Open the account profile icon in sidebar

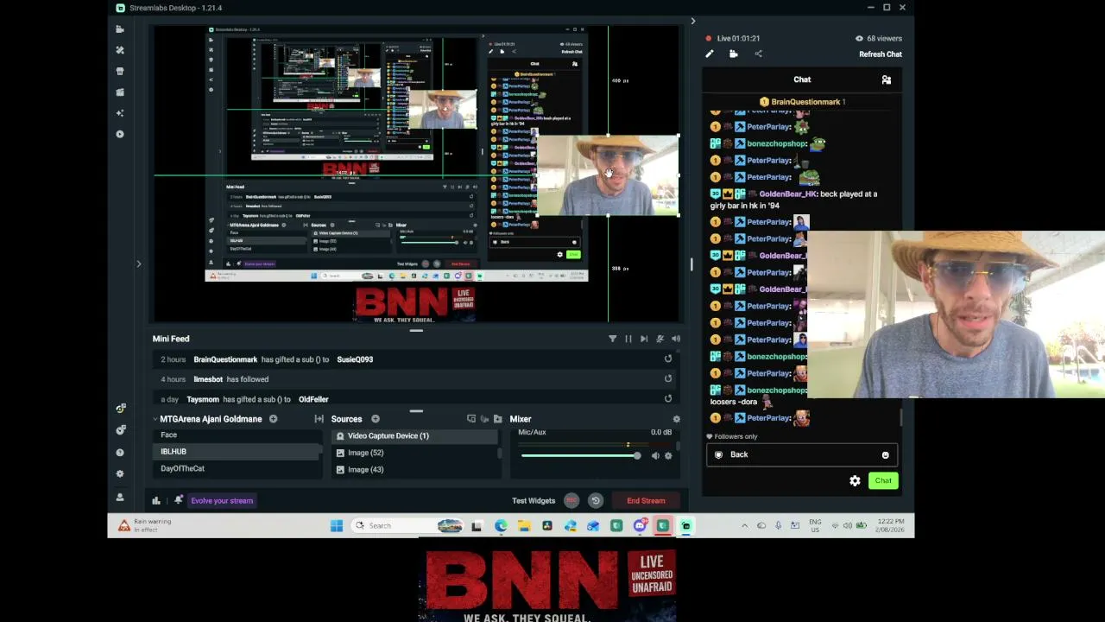120,497
